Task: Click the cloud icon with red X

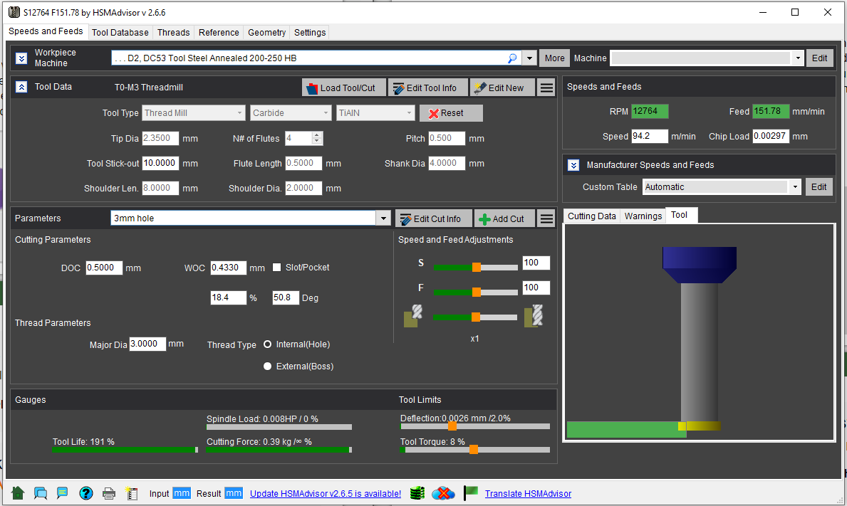Action: click(x=443, y=493)
